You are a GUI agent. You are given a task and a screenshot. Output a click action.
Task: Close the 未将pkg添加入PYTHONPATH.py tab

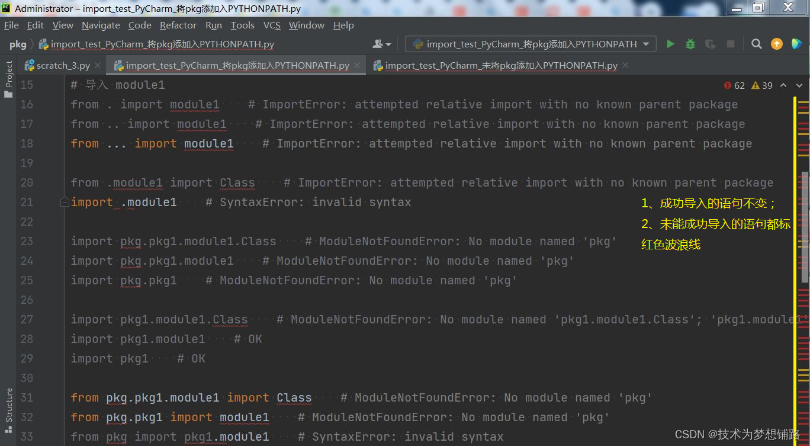(625, 65)
